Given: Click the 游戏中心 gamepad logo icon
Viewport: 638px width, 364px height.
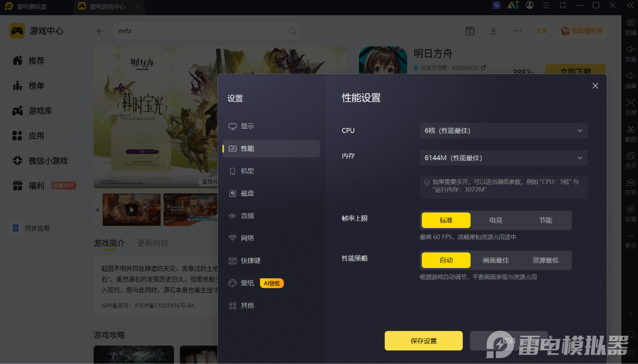Looking at the screenshot, I should click(17, 31).
